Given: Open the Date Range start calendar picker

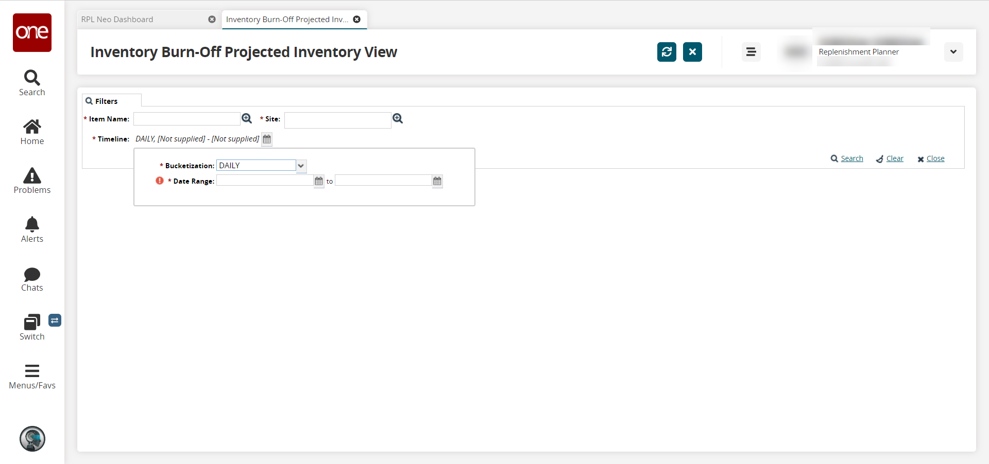Looking at the screenshot, I should click(319, 181).
